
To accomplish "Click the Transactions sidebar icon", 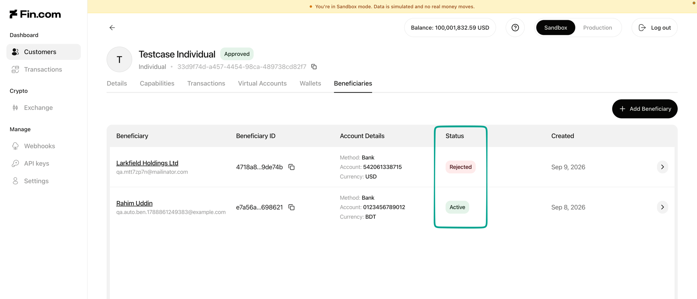I will 15,70.
